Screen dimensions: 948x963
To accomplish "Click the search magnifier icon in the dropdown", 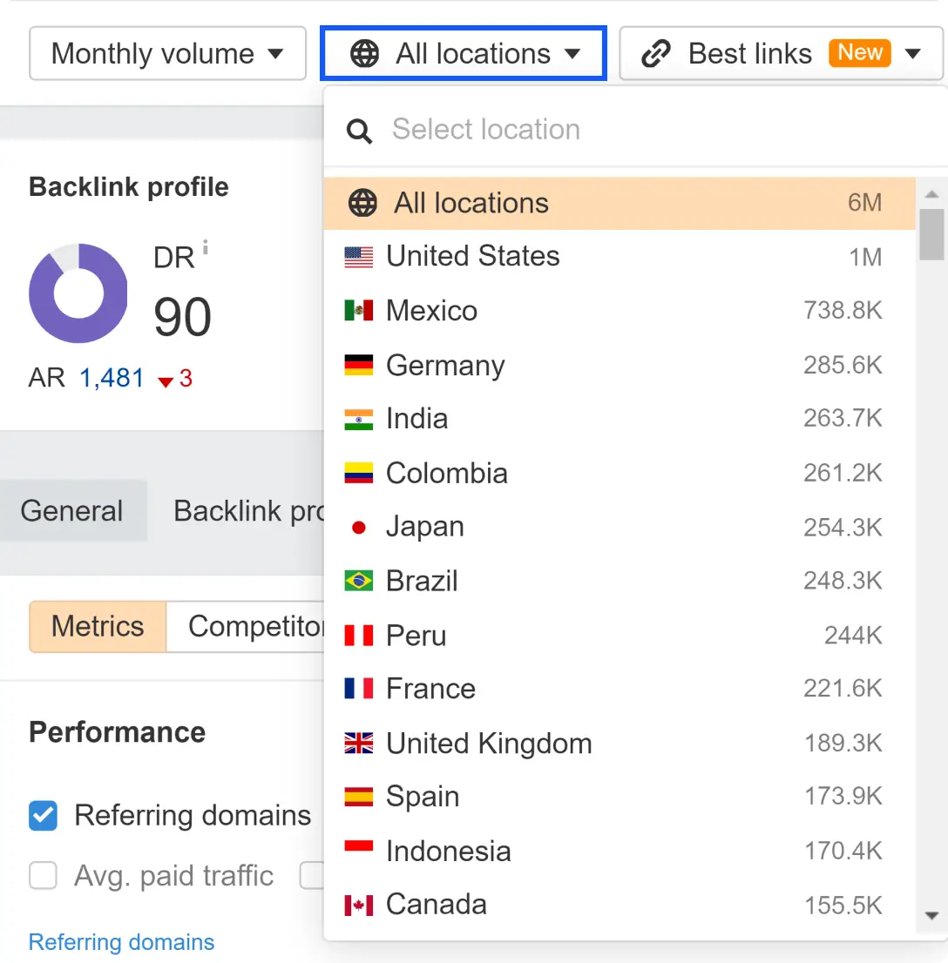I will 358,129.
